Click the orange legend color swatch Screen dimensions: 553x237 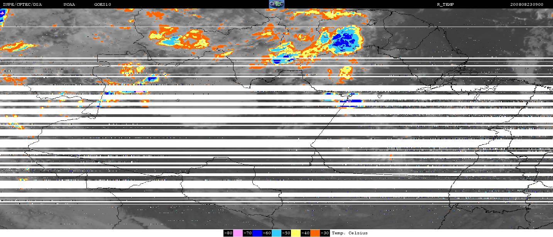(315, 233)
